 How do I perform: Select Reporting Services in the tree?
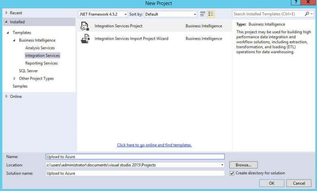tap(41, 63)
